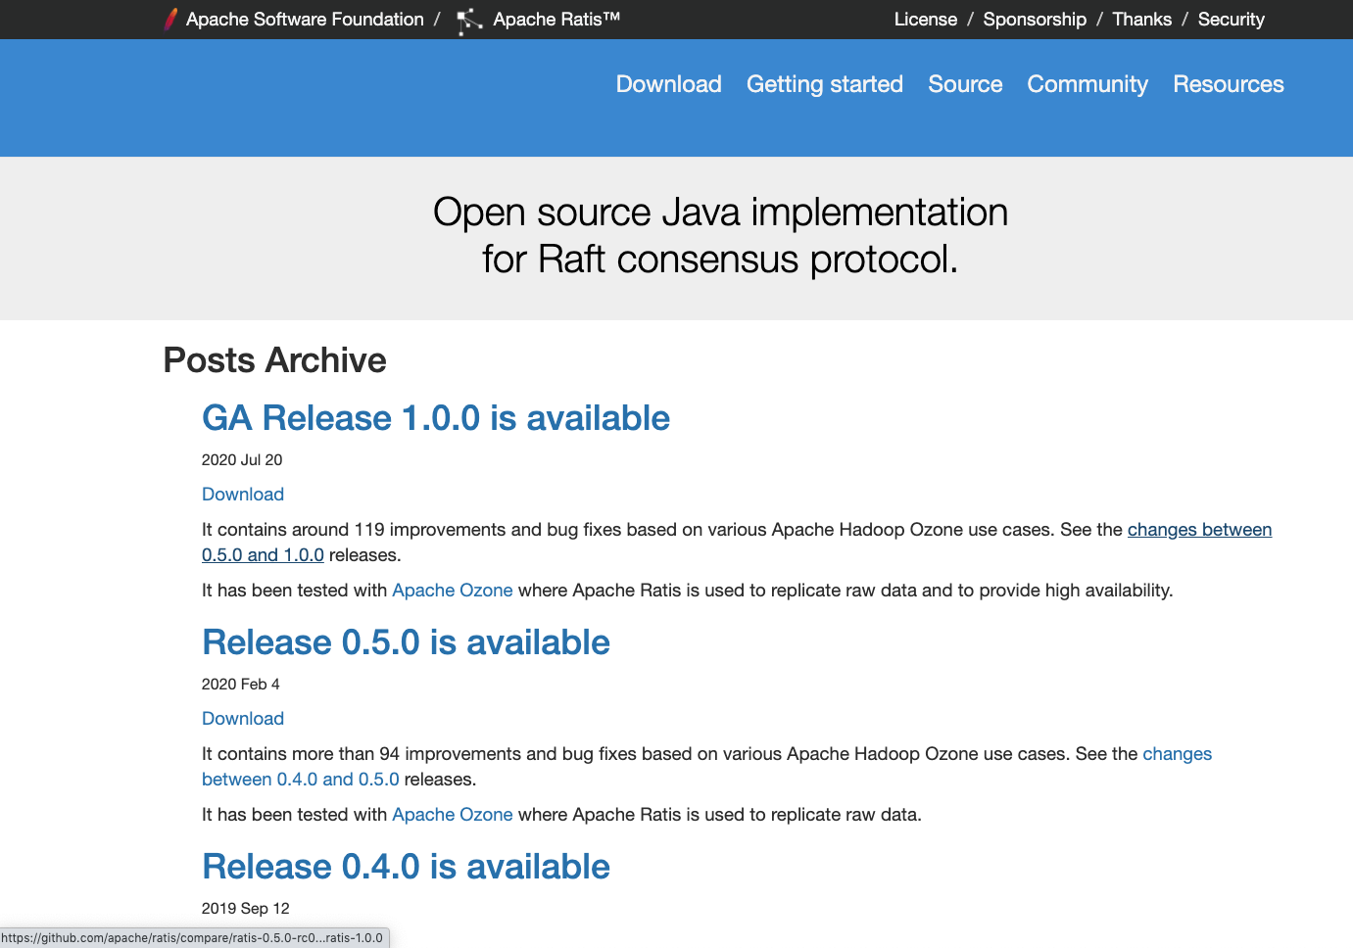Open the Community navigation menu
The image size is (1353, 948).
1087,84
